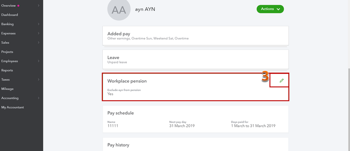The image size is (350, 151).
Task: Expand the Employees submenu chevron
Action: (x=39, y=61)
